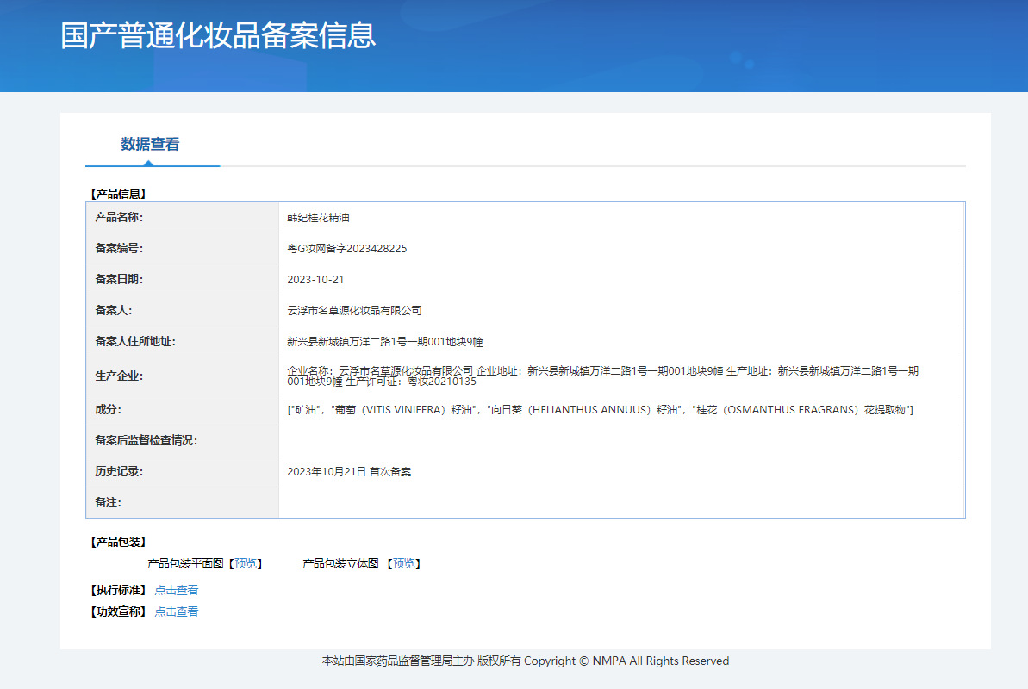Viewport: 1028px width, 689px height.
Task: Click 预览 link for 产品包装平面图
Action: pyautogui.click(x=246, y=564)
